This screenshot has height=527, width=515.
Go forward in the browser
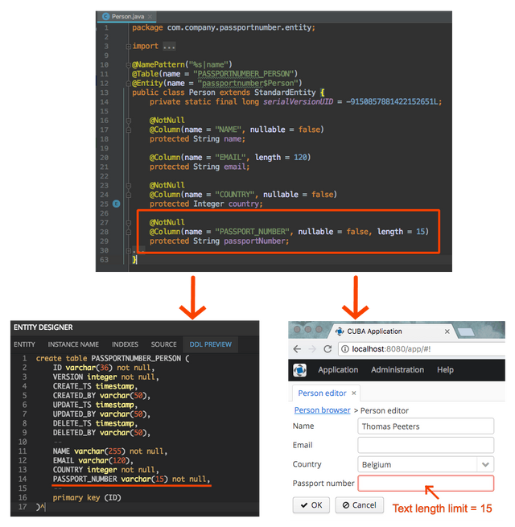312,349
